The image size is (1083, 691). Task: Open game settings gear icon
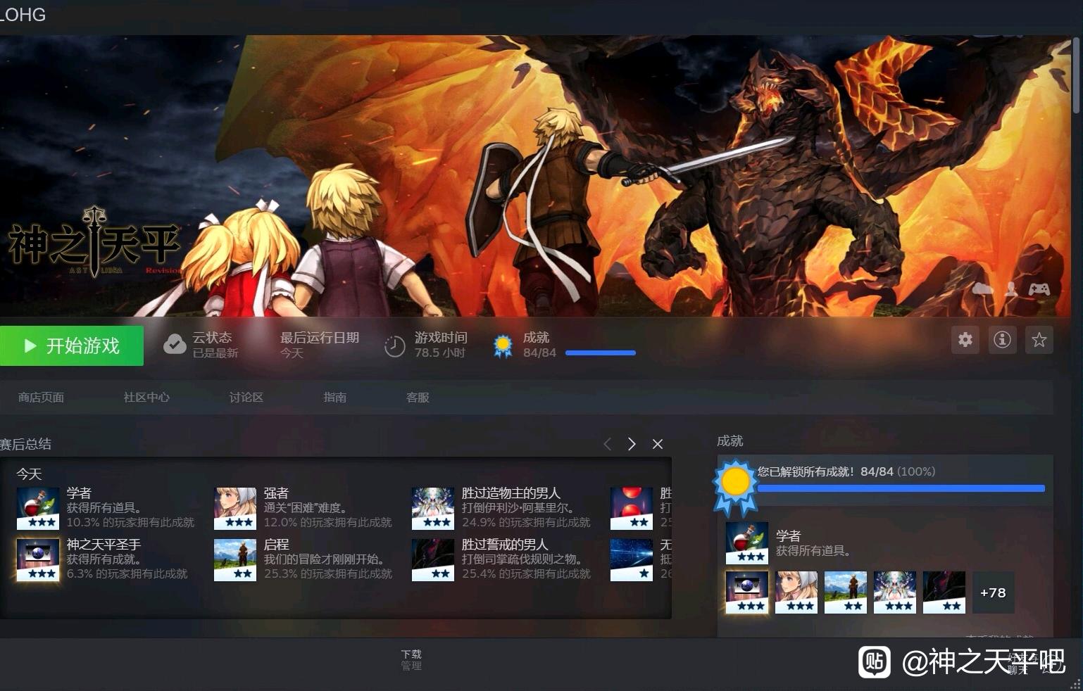pos(965,340)
